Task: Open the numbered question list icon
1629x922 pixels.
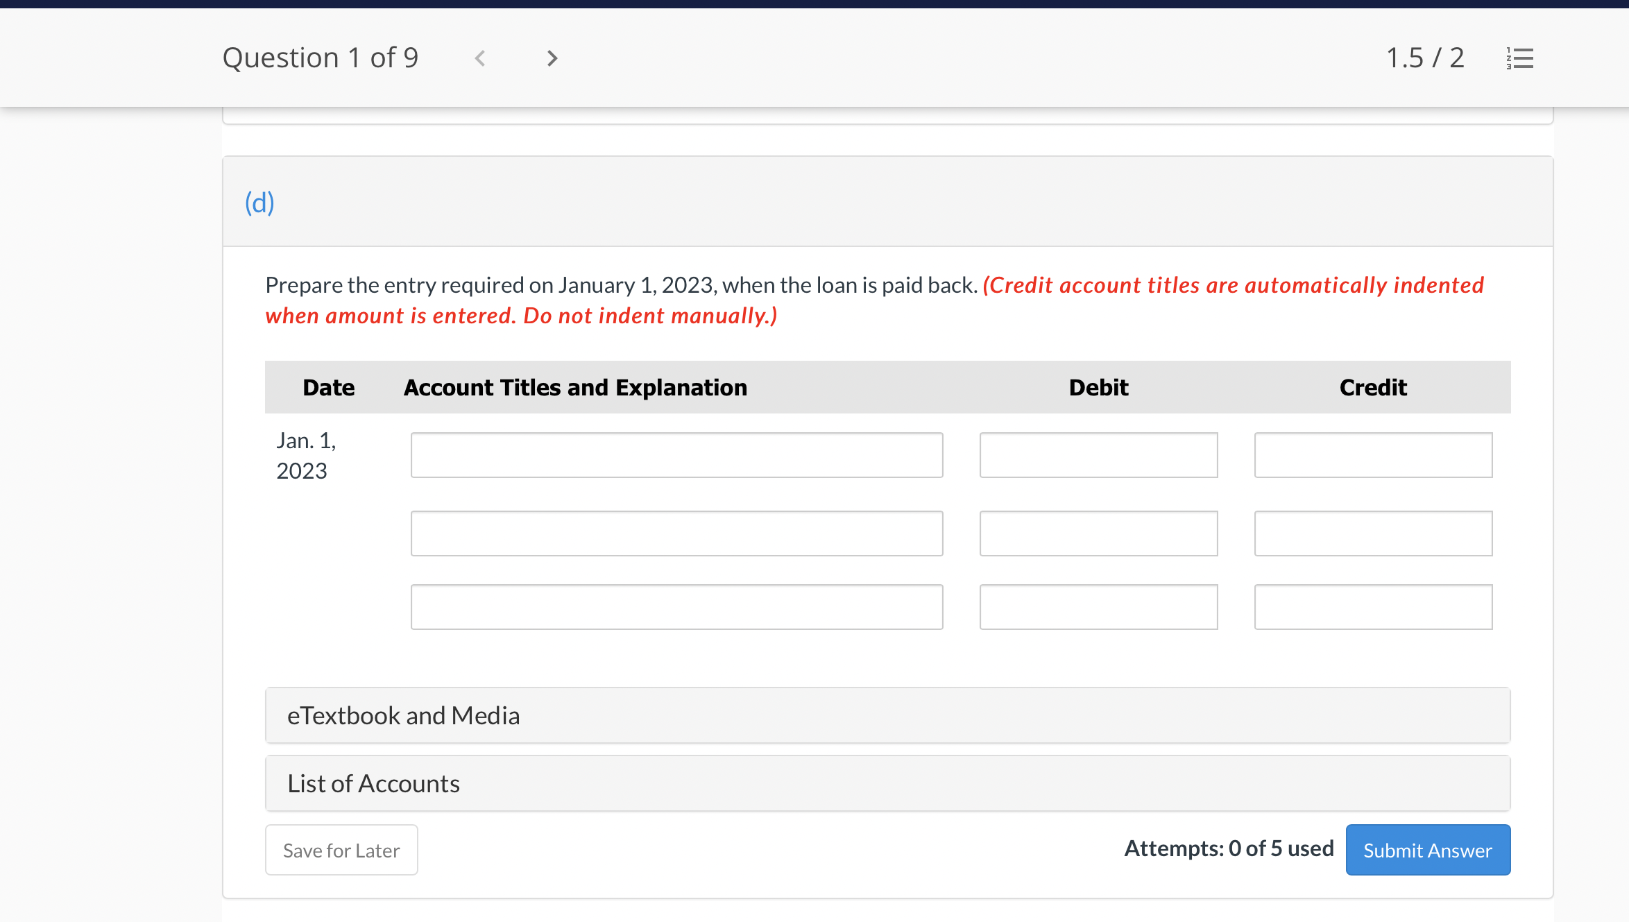Action: 1521,58
